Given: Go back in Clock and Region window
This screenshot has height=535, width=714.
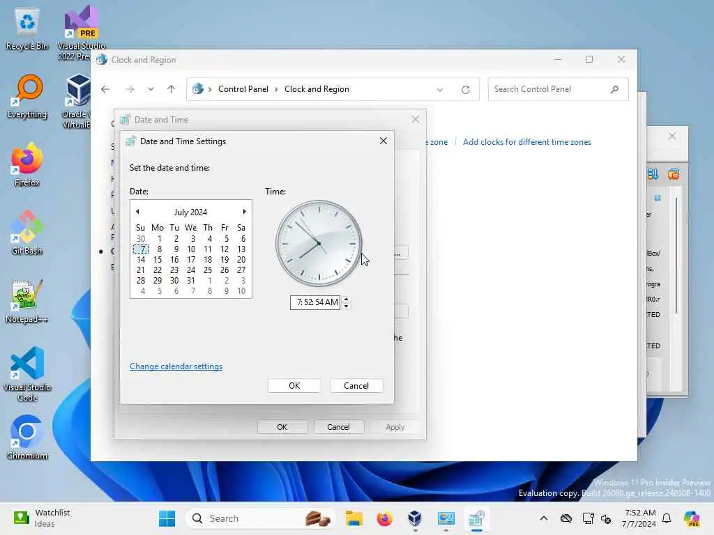Looking at the screenshot, I should (105, 89).
